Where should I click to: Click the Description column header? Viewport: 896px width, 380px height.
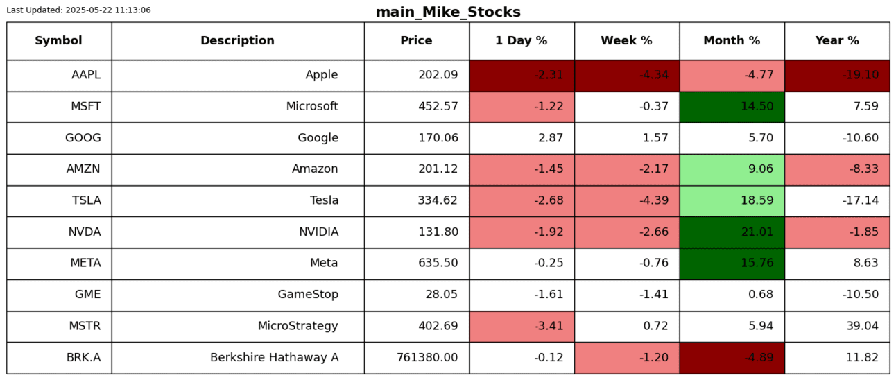click(238, 41)
